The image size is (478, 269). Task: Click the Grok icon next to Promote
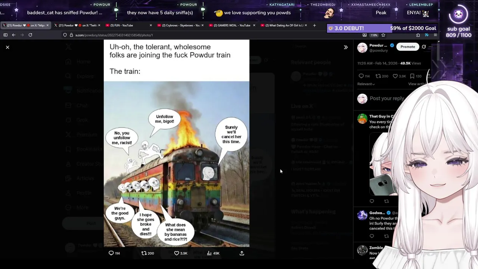coord(424,47)
